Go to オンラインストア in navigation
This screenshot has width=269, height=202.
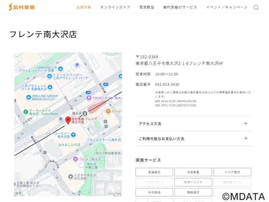click(115, 7)
